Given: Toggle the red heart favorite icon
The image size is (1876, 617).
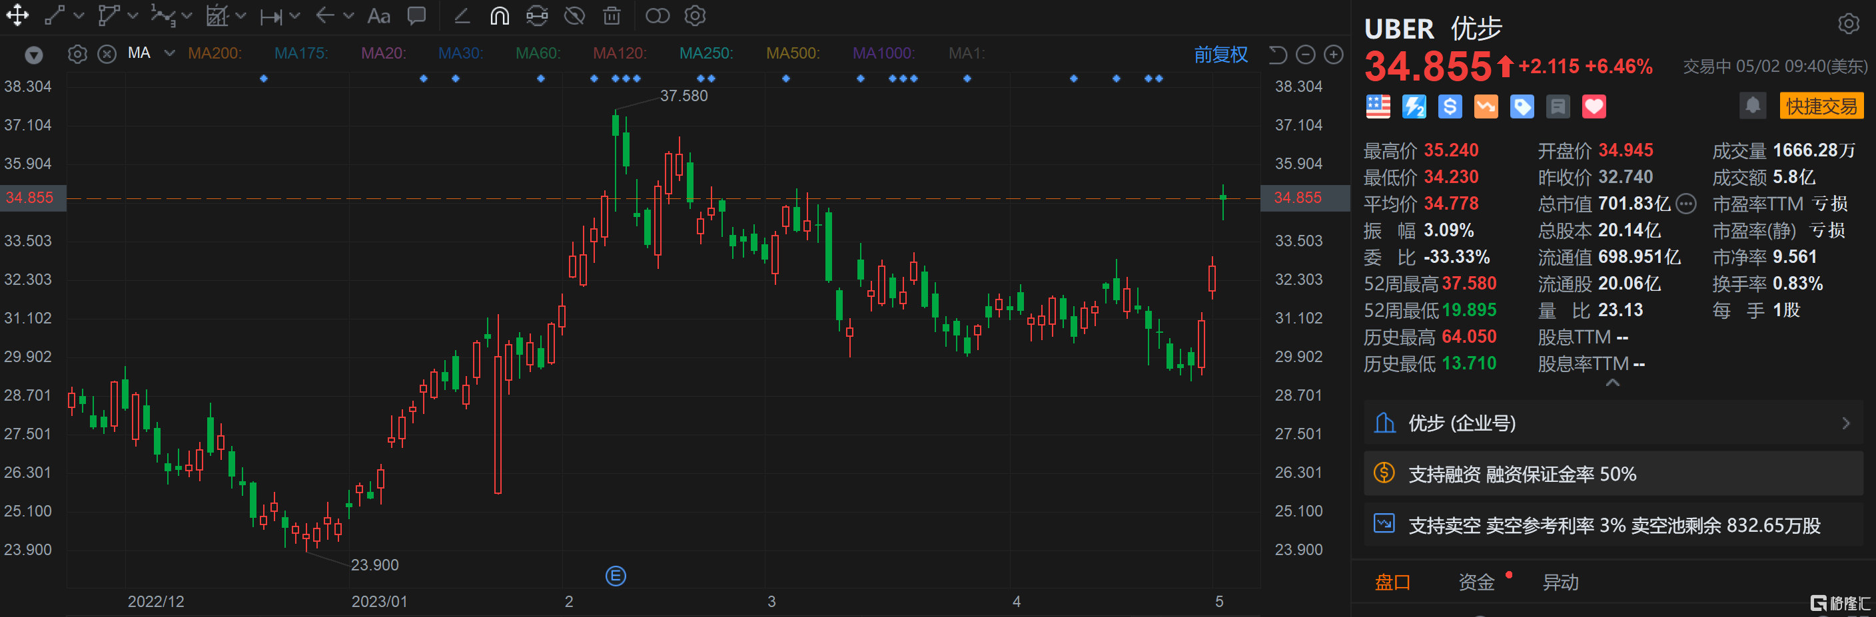Looking at the screenshot, I should pyautogui.click(x=1594, y=106).
